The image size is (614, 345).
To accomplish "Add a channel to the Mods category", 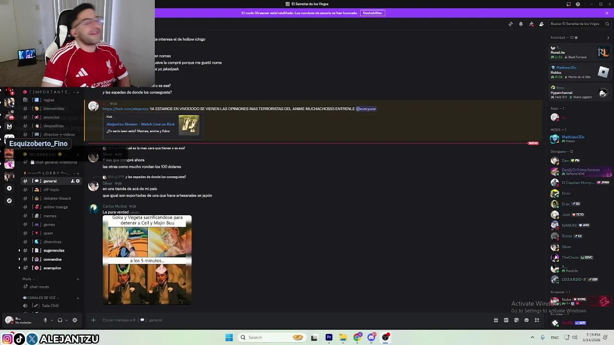I will 78,279.
